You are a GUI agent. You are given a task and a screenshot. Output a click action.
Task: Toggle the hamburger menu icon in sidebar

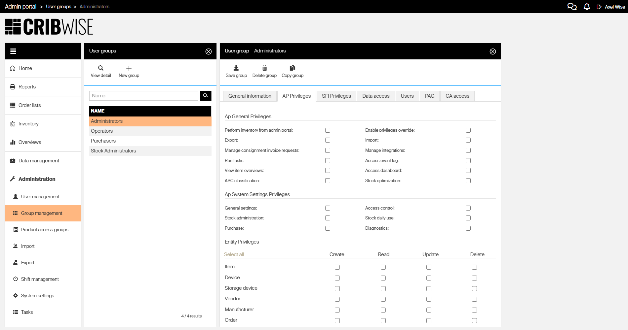point(13,51)
